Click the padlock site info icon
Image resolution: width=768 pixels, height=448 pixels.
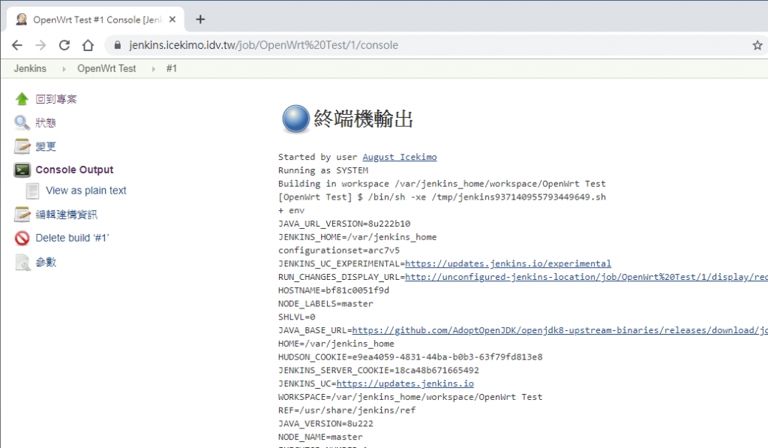(117, 45)
